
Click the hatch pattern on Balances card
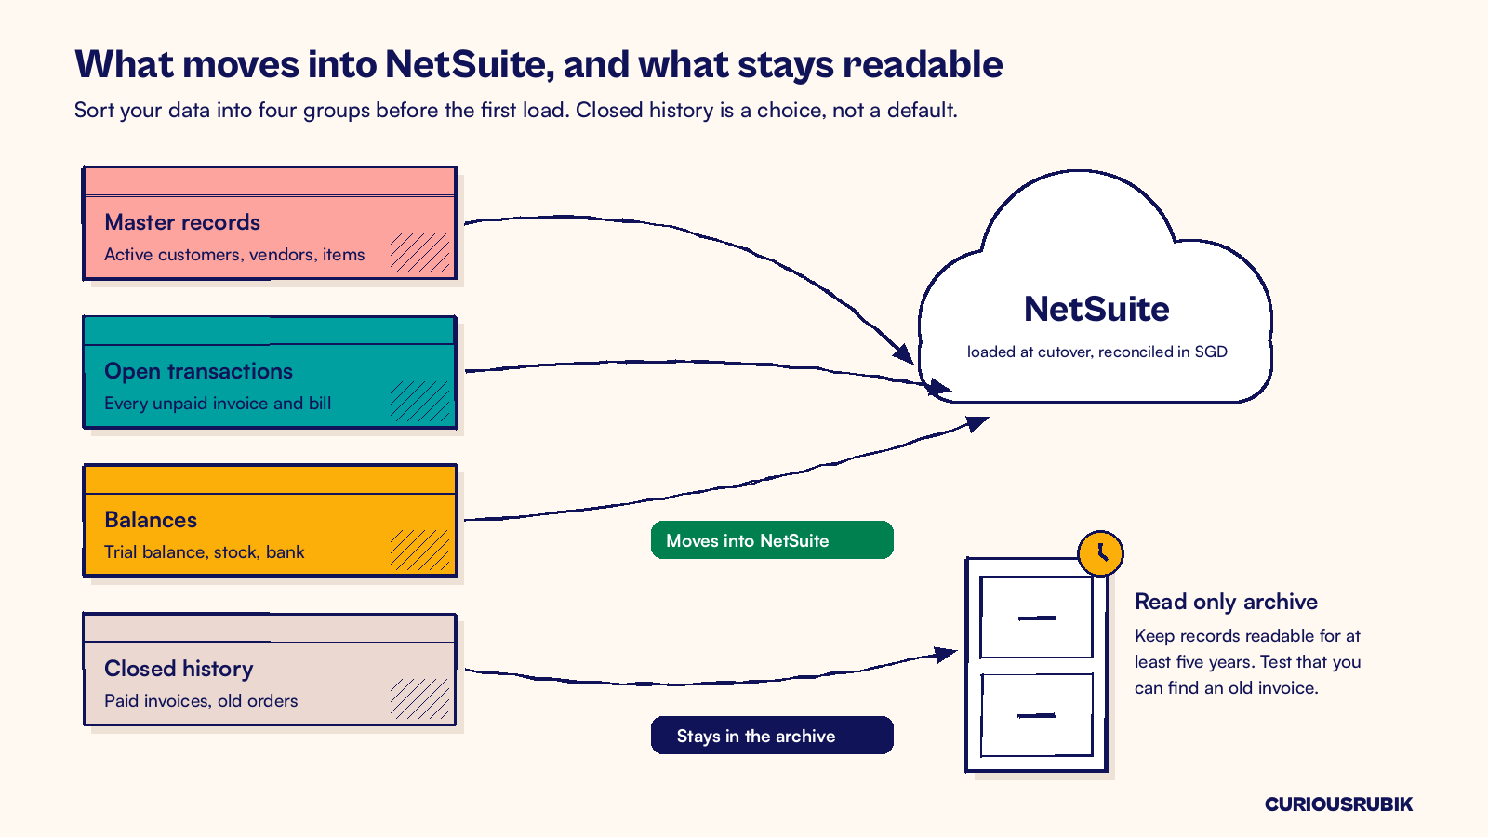419,550
